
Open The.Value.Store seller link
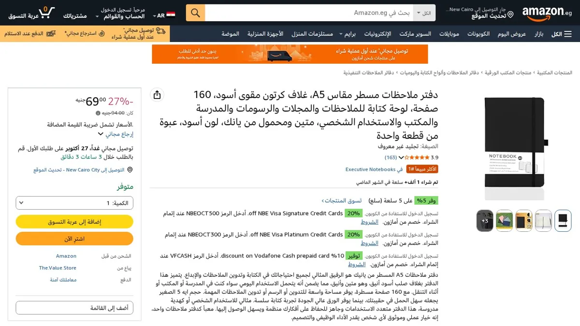click(x=58, y=268)
